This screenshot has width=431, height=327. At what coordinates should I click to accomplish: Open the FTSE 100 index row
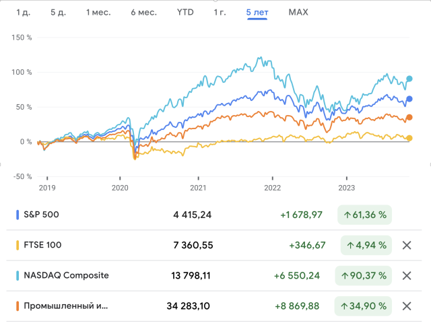[x=214, y=245]
